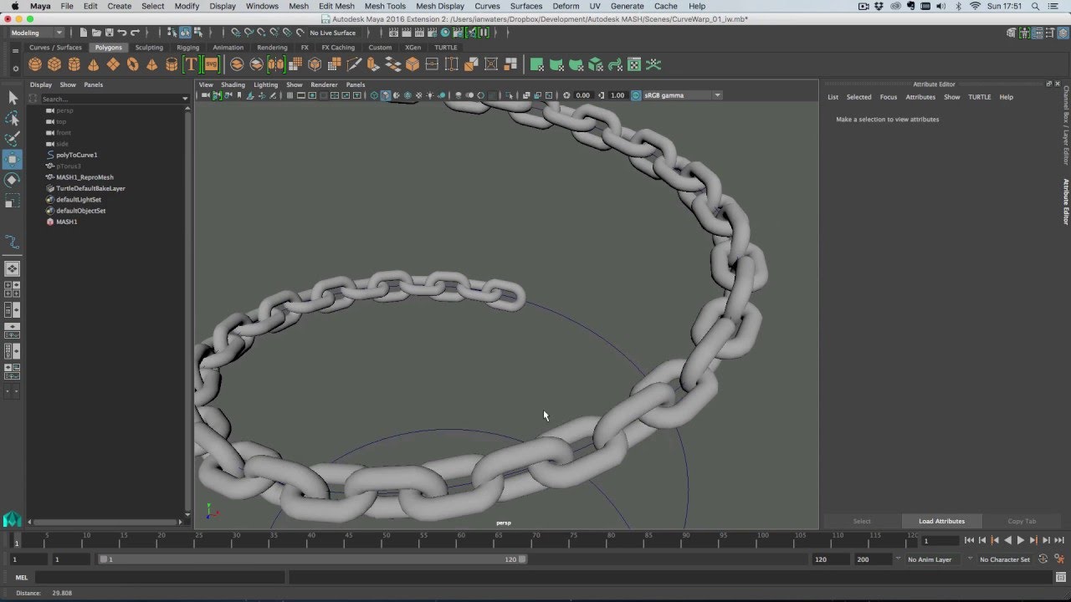1071x602 pixels.
Task: Click the MASH network crossed-lines icon
Action: tap(654, 64)
